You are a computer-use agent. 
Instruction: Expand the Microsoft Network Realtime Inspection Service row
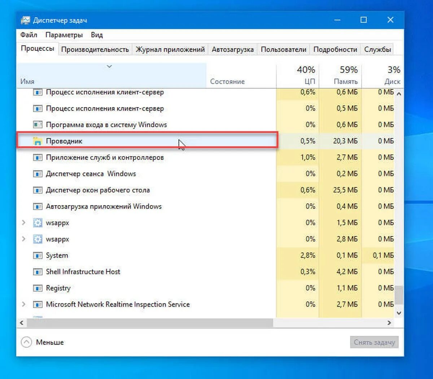click(24, 304)
